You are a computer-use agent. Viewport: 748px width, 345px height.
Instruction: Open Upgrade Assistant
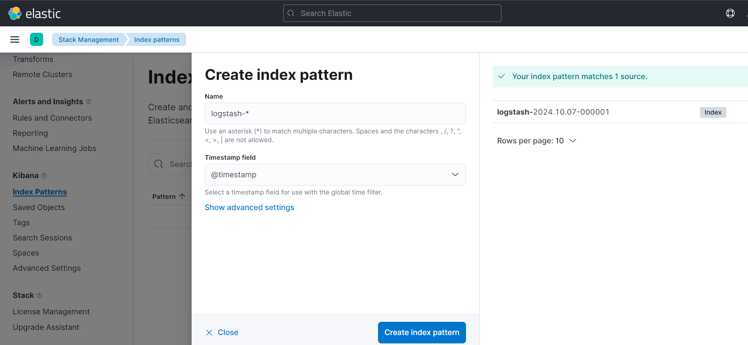[x=46, y=327]
